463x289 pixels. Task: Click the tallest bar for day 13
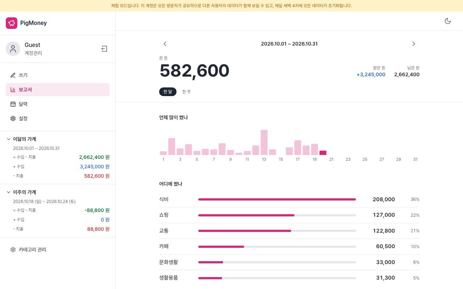tap(264, 142)
